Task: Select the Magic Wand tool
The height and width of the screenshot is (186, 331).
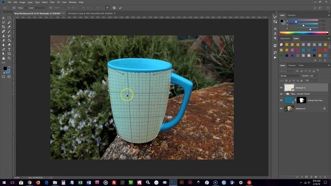Action: (x=9, y=22)
